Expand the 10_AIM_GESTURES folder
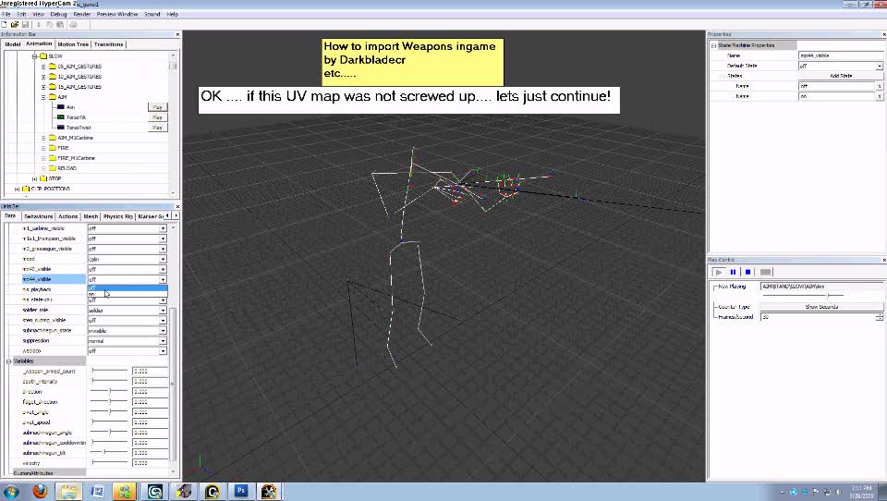 pos(43,77)
